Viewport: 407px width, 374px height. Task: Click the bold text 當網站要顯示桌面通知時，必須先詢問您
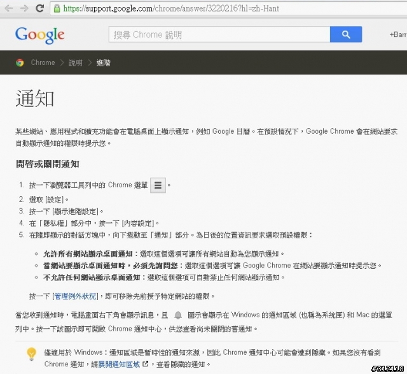(x=110, y=266)
